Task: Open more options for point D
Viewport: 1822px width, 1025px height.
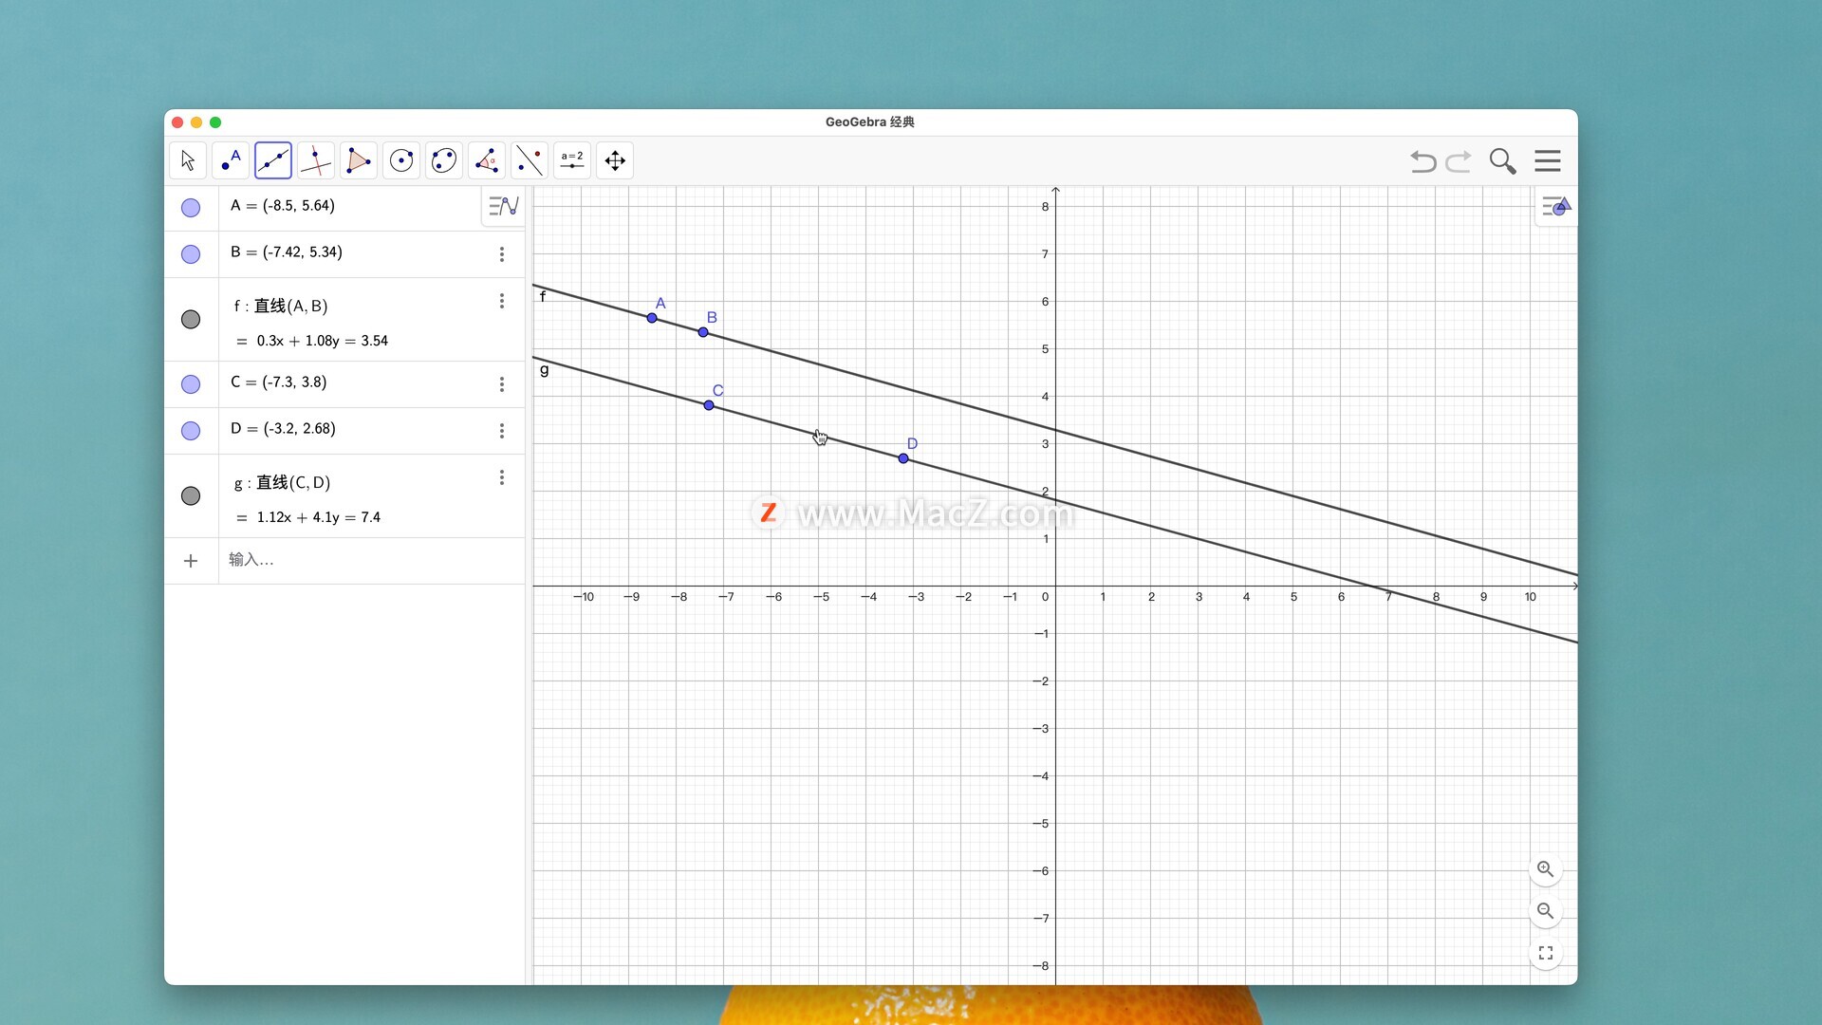Action: click(502, 431)
